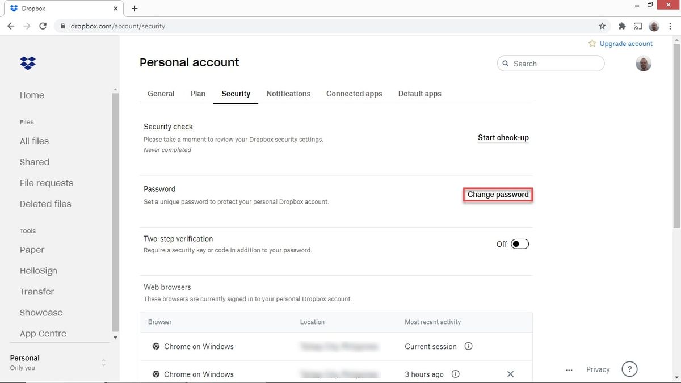Click the ellipsis icon next to Privacy
This screenshot has height=383, width=681.
[569, 369]
